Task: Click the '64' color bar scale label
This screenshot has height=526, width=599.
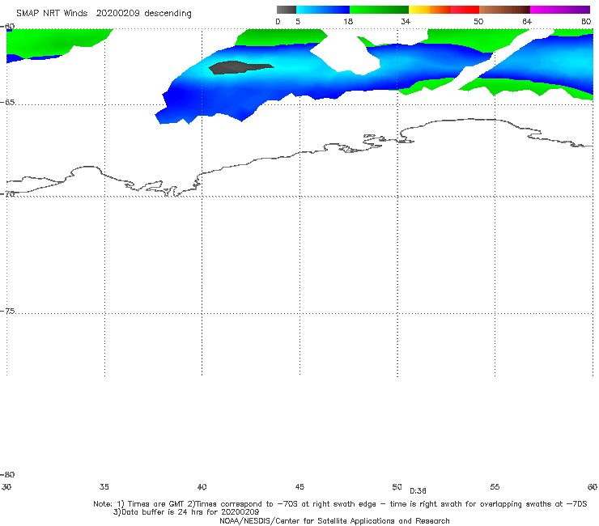Action: [x=527, y=21]
